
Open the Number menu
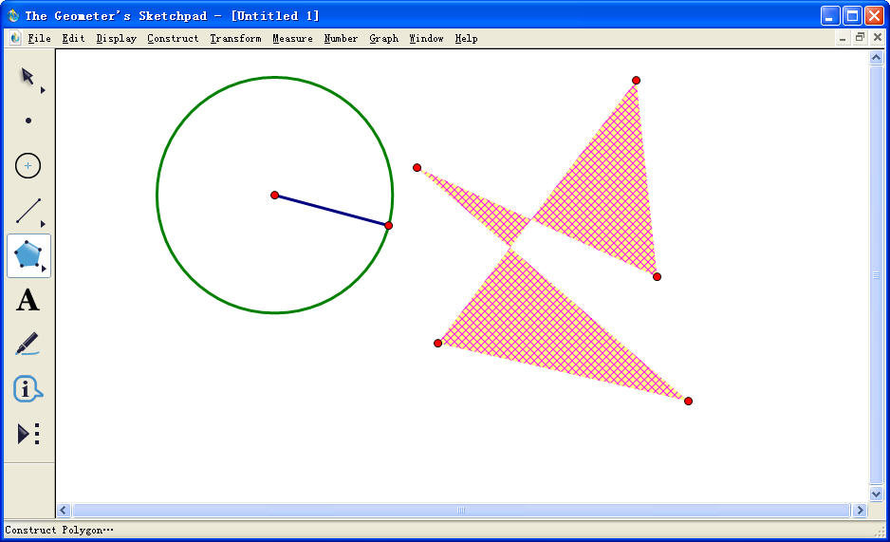click(341, 39)
